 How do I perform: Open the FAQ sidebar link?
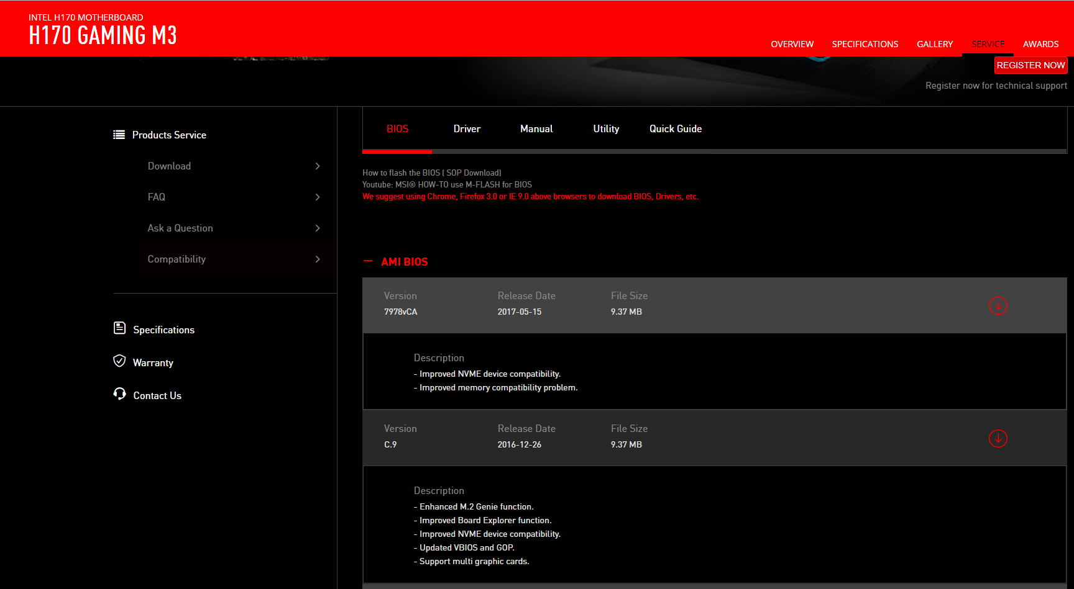coord(157,197)
